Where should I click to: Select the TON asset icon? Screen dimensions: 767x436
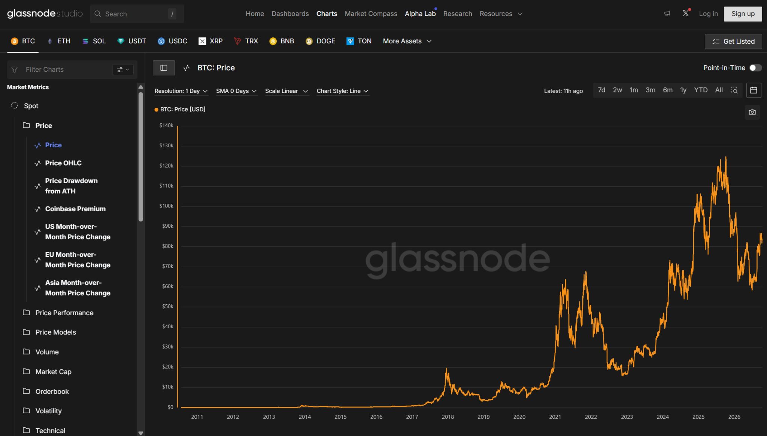point(350,41)
